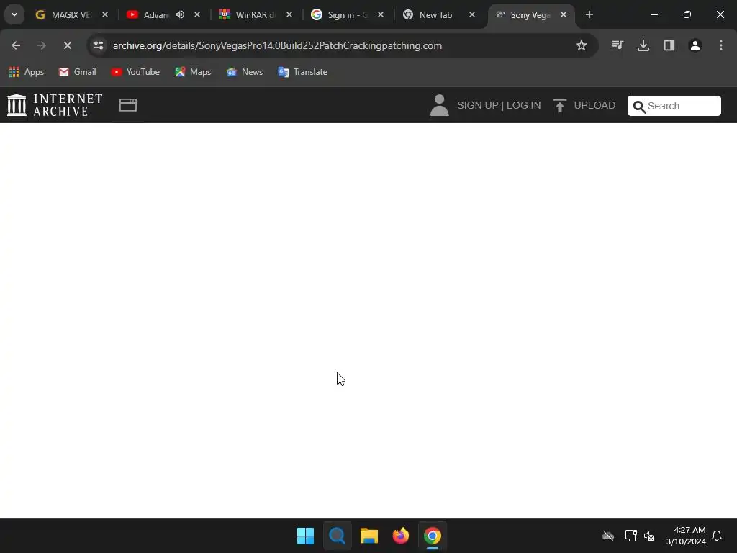Screen dimensions: 737x553
Task: Open the Maps bookmark
Action: 193,72
